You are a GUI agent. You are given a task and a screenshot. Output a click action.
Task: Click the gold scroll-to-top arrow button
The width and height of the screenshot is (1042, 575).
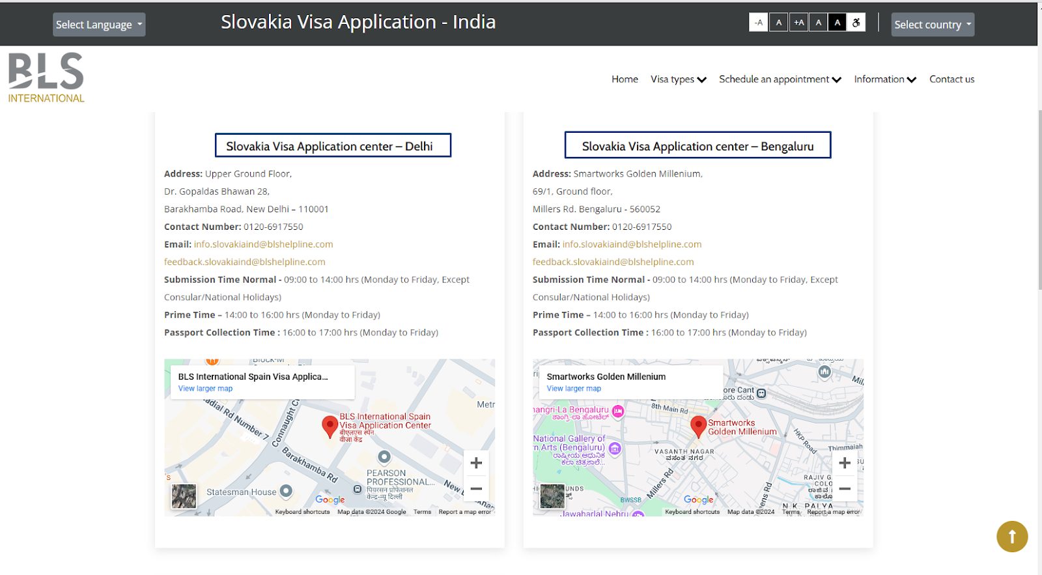pos(1012,537)
